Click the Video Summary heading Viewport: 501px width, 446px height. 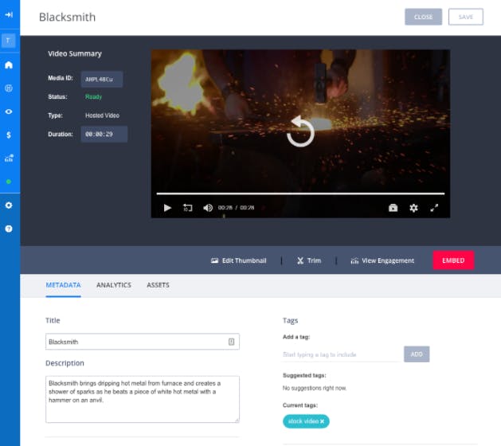pos(75,53)
